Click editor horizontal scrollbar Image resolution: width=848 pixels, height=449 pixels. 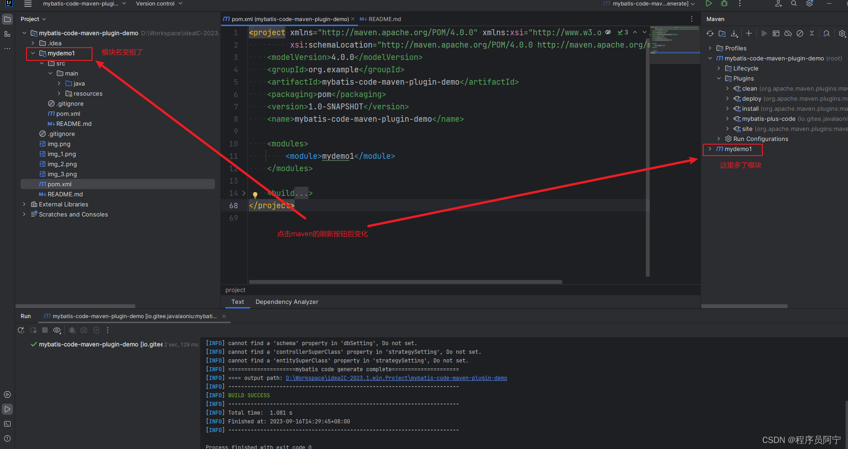click(x=405, y=282)
